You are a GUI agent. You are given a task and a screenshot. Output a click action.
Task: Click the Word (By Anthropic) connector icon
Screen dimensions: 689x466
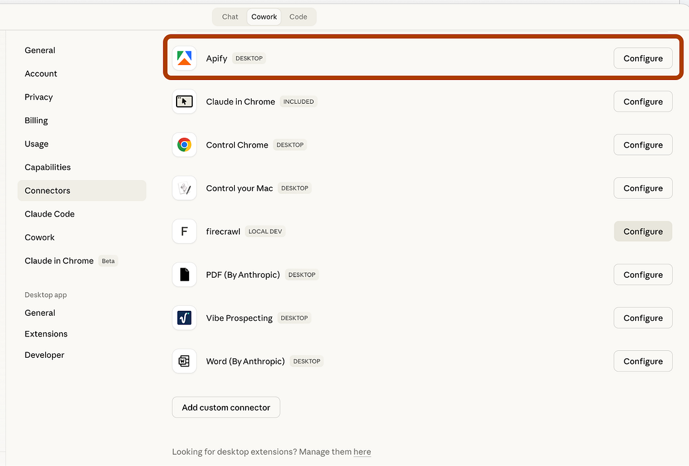(184, 361)
